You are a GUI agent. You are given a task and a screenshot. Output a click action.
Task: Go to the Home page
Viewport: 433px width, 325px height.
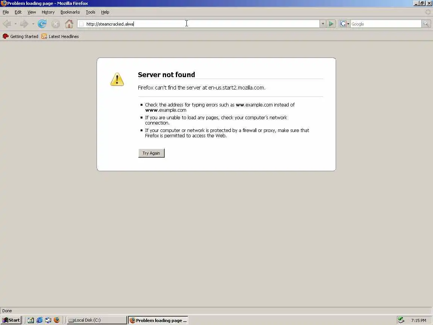[69, 24]
